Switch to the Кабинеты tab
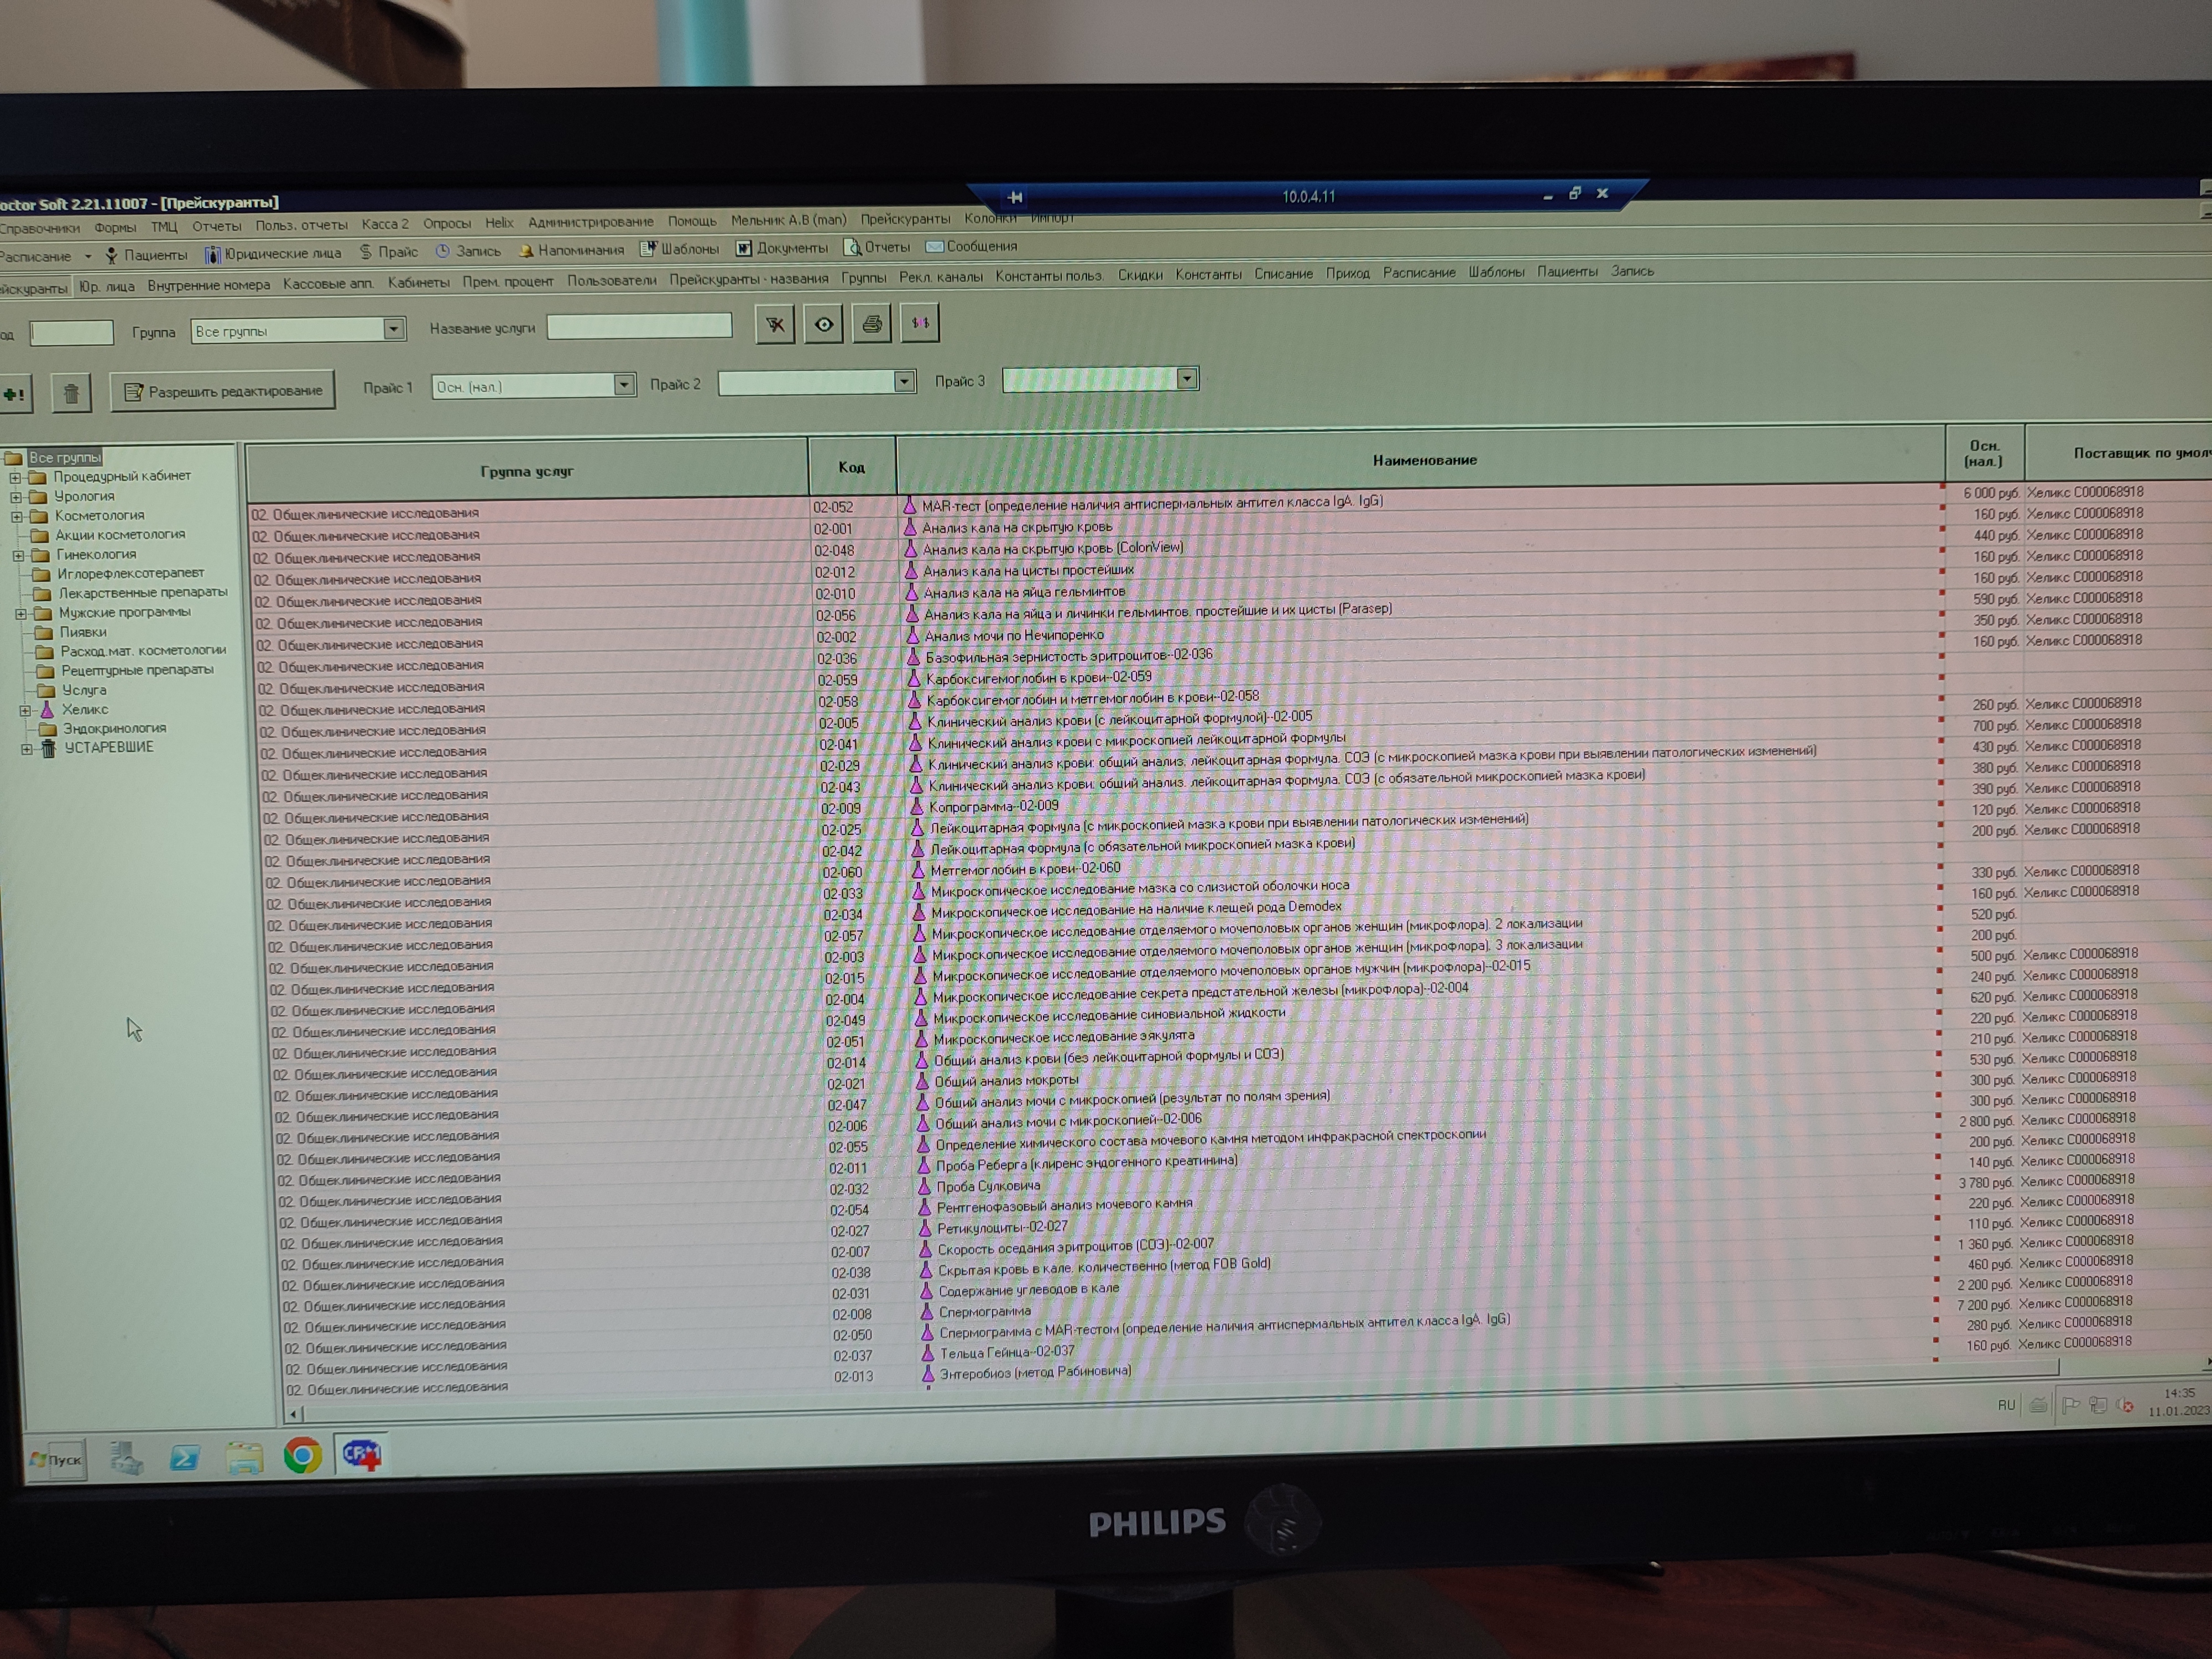 pyautogui.click(x=418, y=282)
